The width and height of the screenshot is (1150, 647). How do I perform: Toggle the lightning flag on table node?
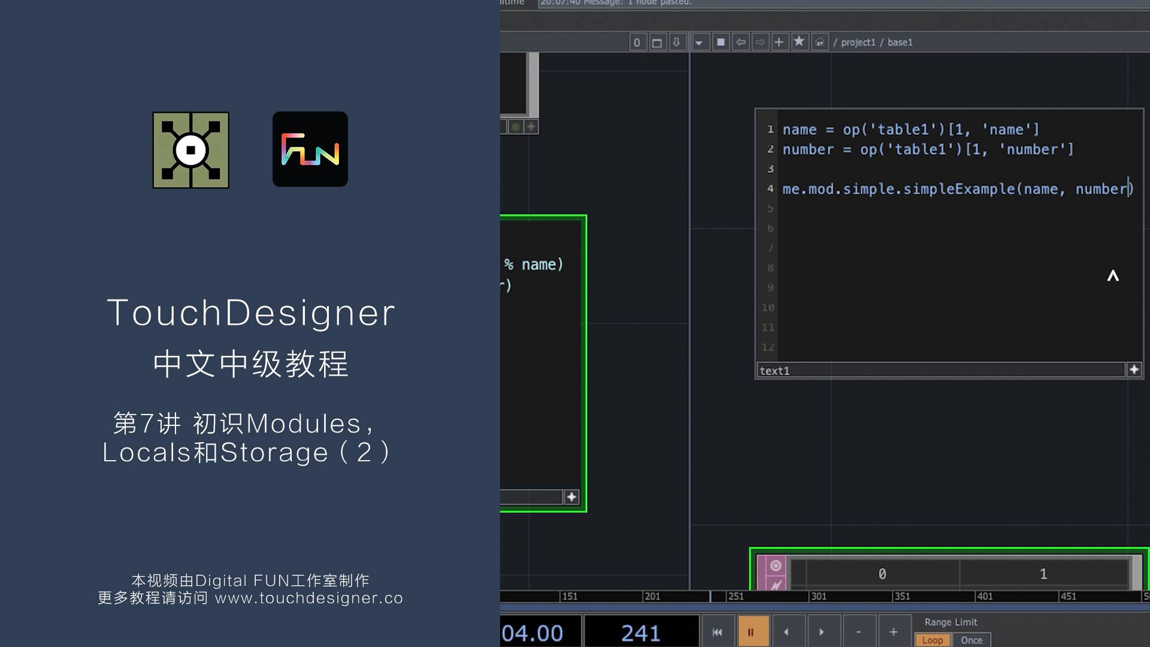pyautogui.click(x=776, y=584)
